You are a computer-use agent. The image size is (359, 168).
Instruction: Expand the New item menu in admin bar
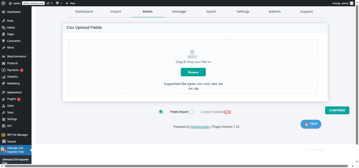(70, 3)
